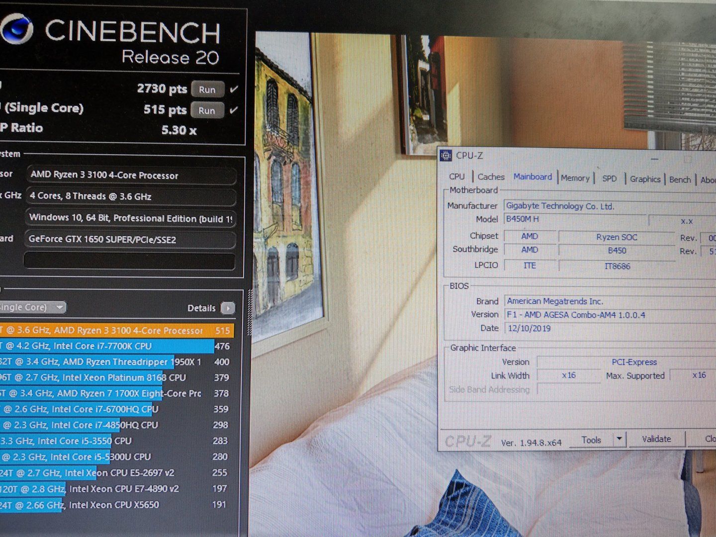The height and width of the screenshot is (537, 716).
Task: Click the motherboard model value "B450M H"
Action: pyautogui.click(x=522, y=219)
